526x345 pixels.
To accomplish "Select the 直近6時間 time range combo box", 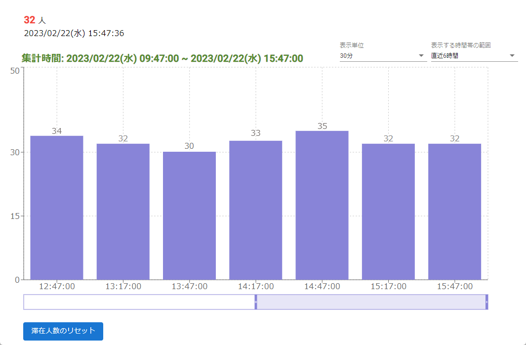I will coord(469,56).
